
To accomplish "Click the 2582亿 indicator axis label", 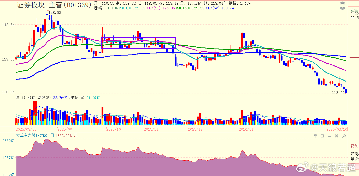I will click(8, 141).
